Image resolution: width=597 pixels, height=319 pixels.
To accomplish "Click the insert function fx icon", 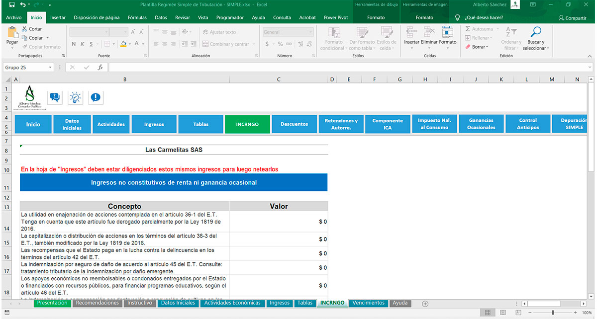I will point(100,67).
